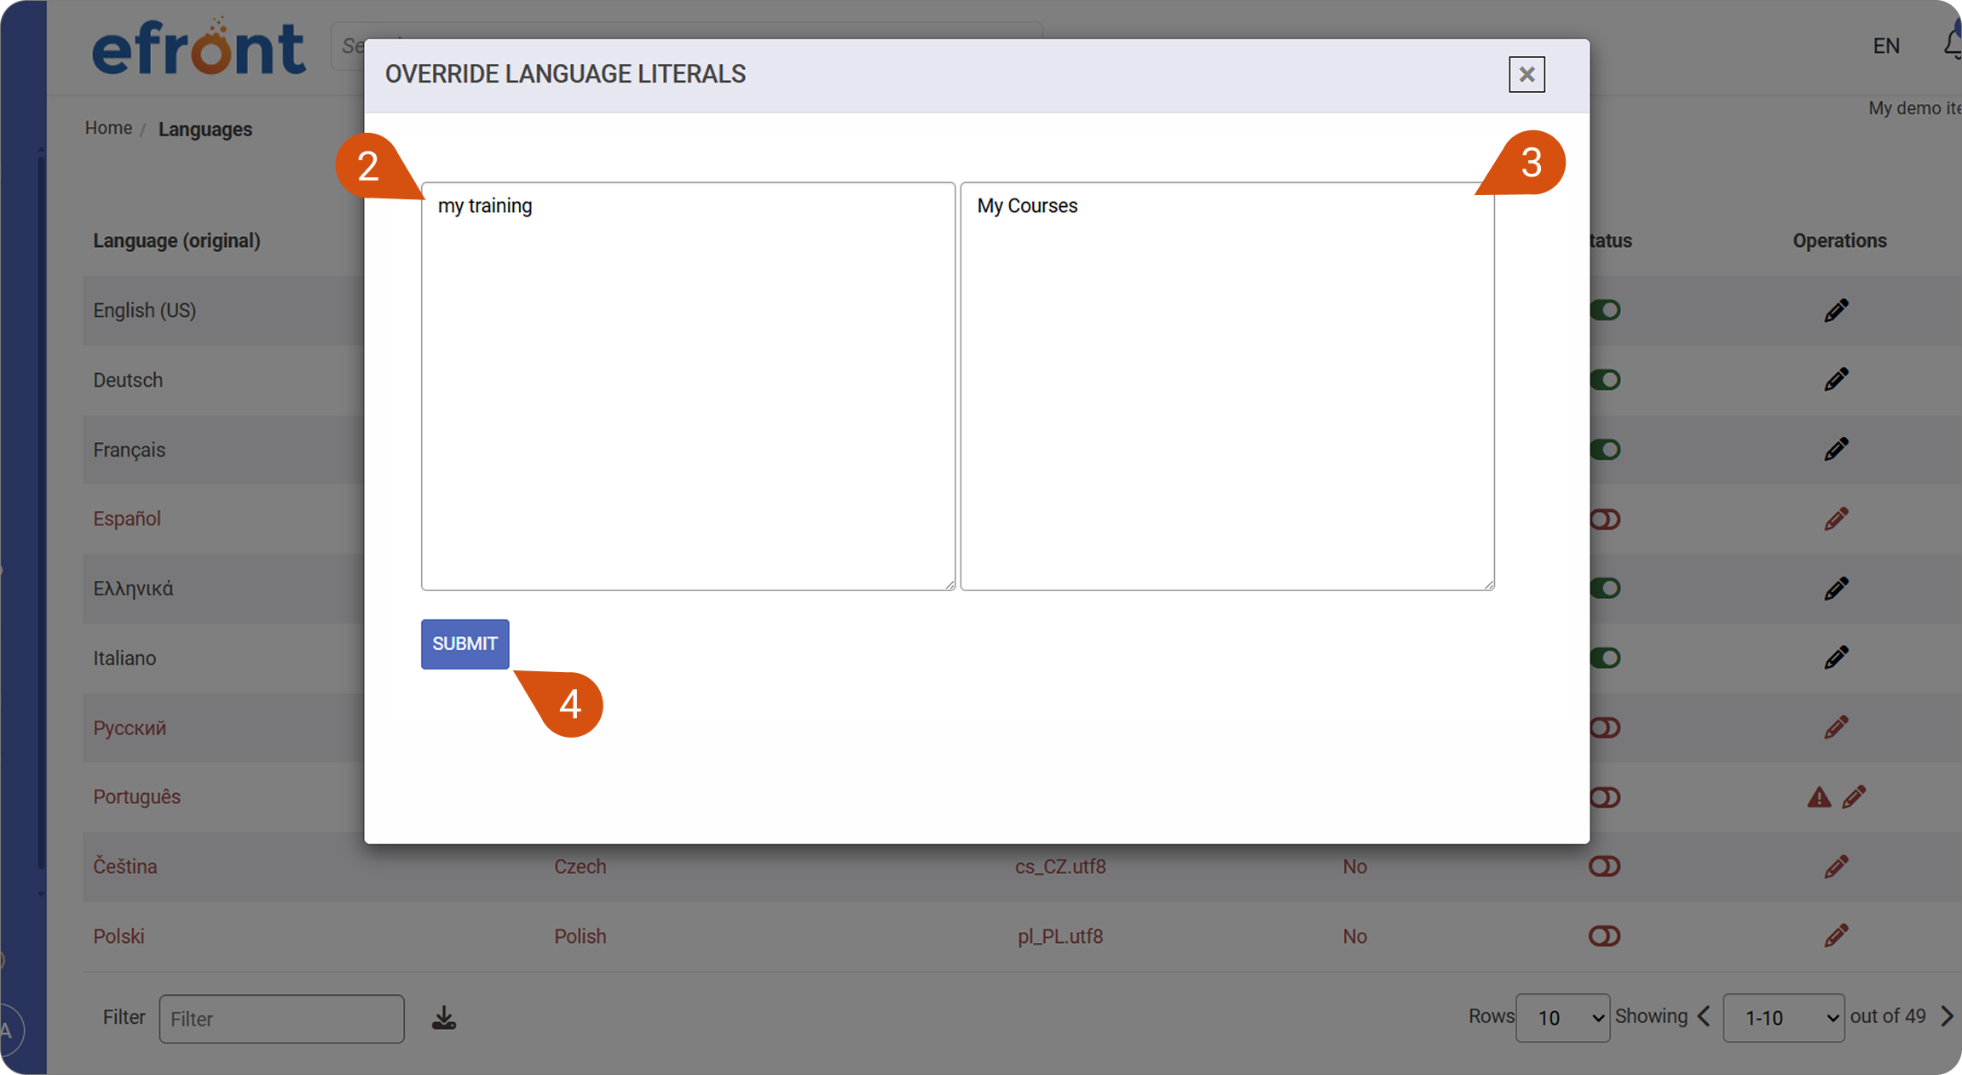Click the 'out of 49' pagination text
Screen dimensions: 1962x1075
point(1888,1016)
